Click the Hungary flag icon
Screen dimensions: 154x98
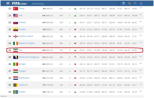coord(16,71)
